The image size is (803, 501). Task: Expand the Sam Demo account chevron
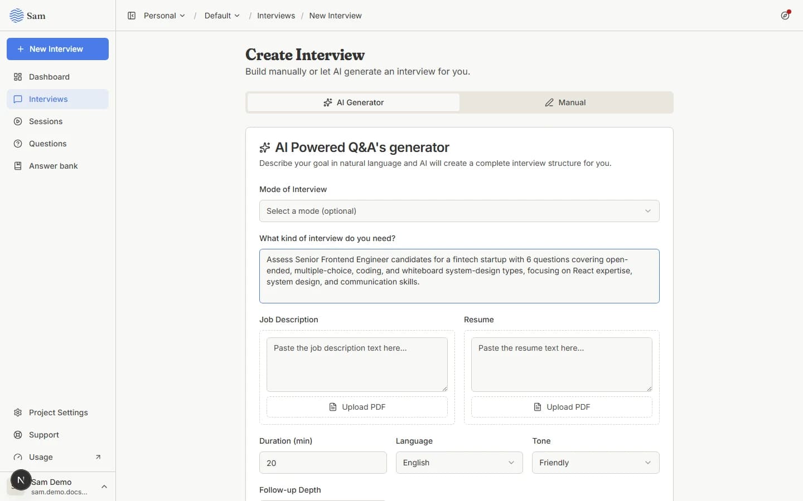[104, 487]
